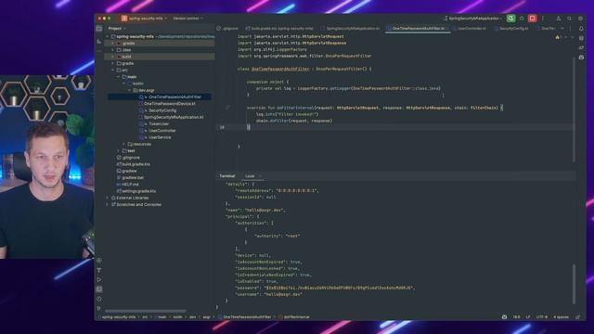The width and height of the screenshot is (594, 334).
Task: Select SecurityConfig file in project tree
Action: point(161,110)
